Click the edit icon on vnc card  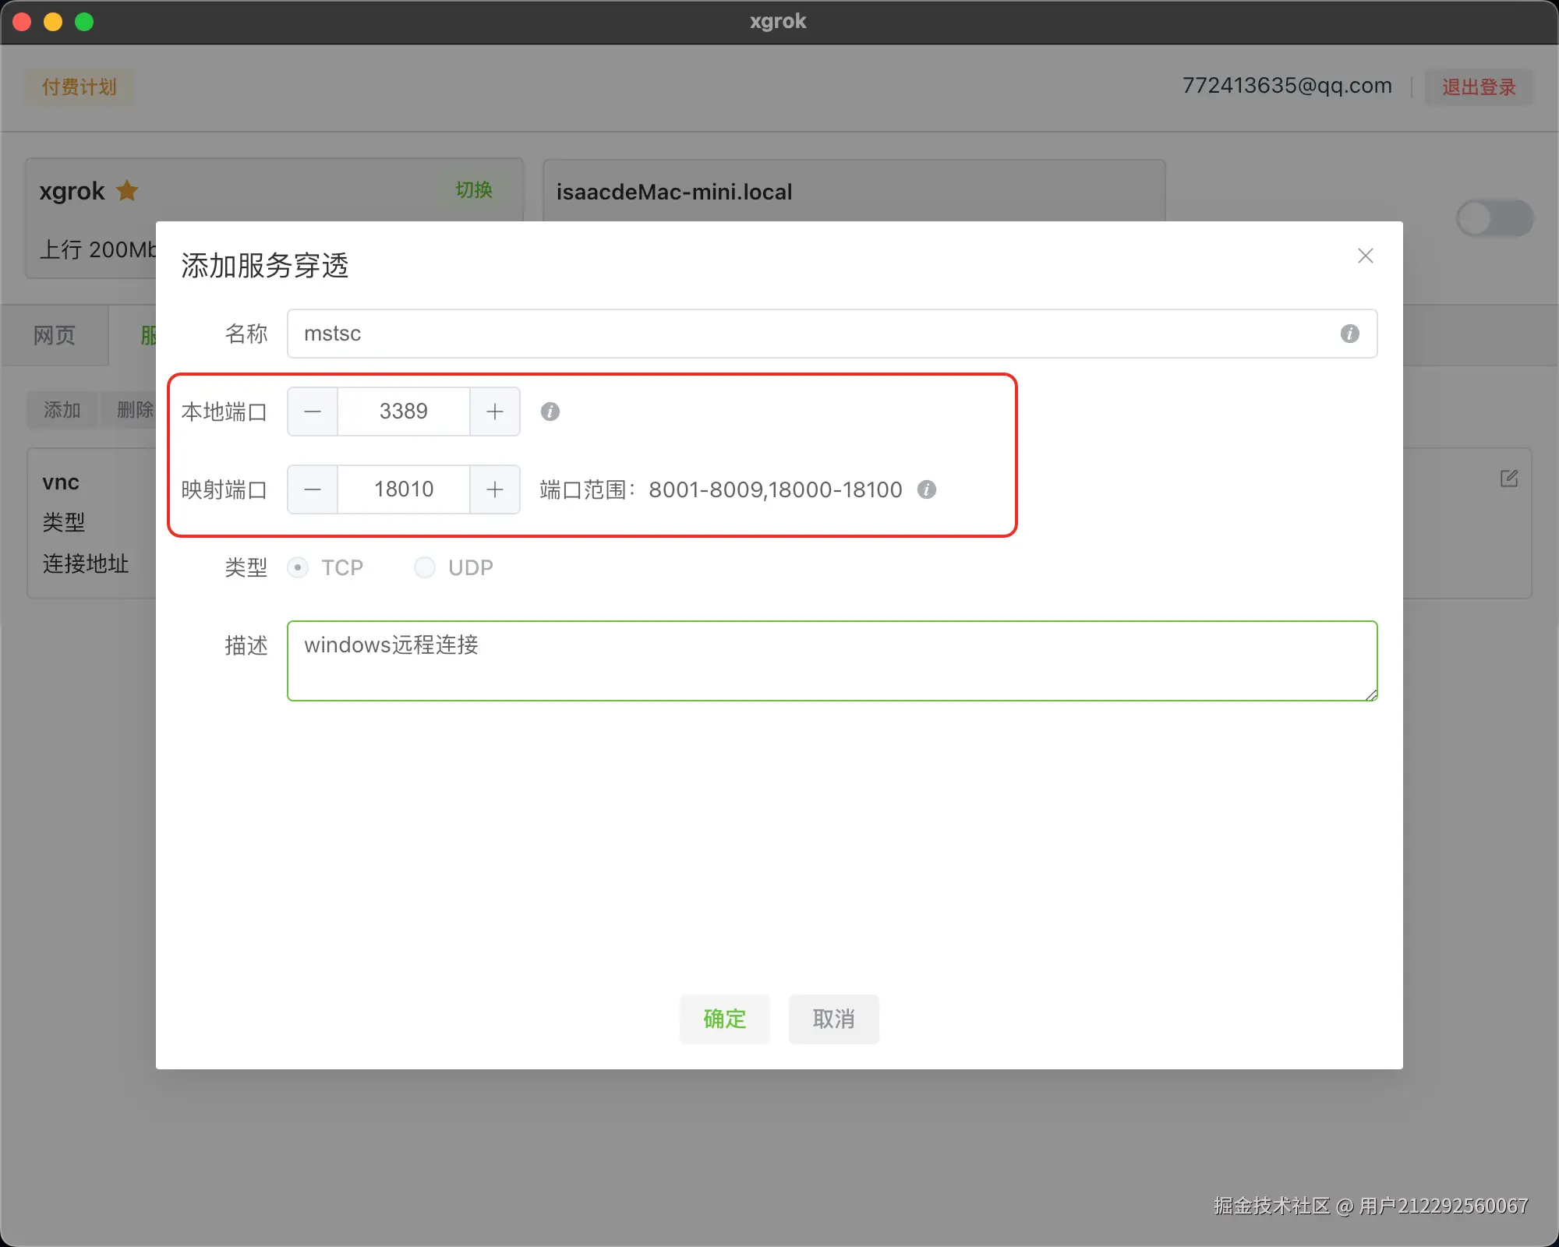1509,479
